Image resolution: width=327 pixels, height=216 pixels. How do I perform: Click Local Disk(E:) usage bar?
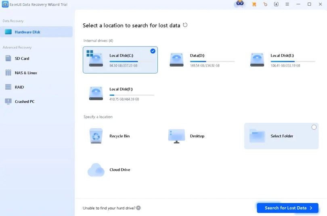293,61
